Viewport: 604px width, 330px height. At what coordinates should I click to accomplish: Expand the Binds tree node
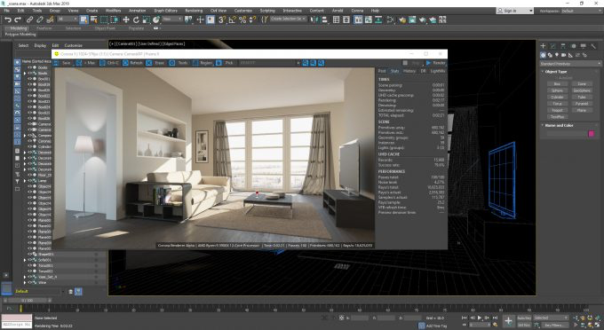point(25,73)
